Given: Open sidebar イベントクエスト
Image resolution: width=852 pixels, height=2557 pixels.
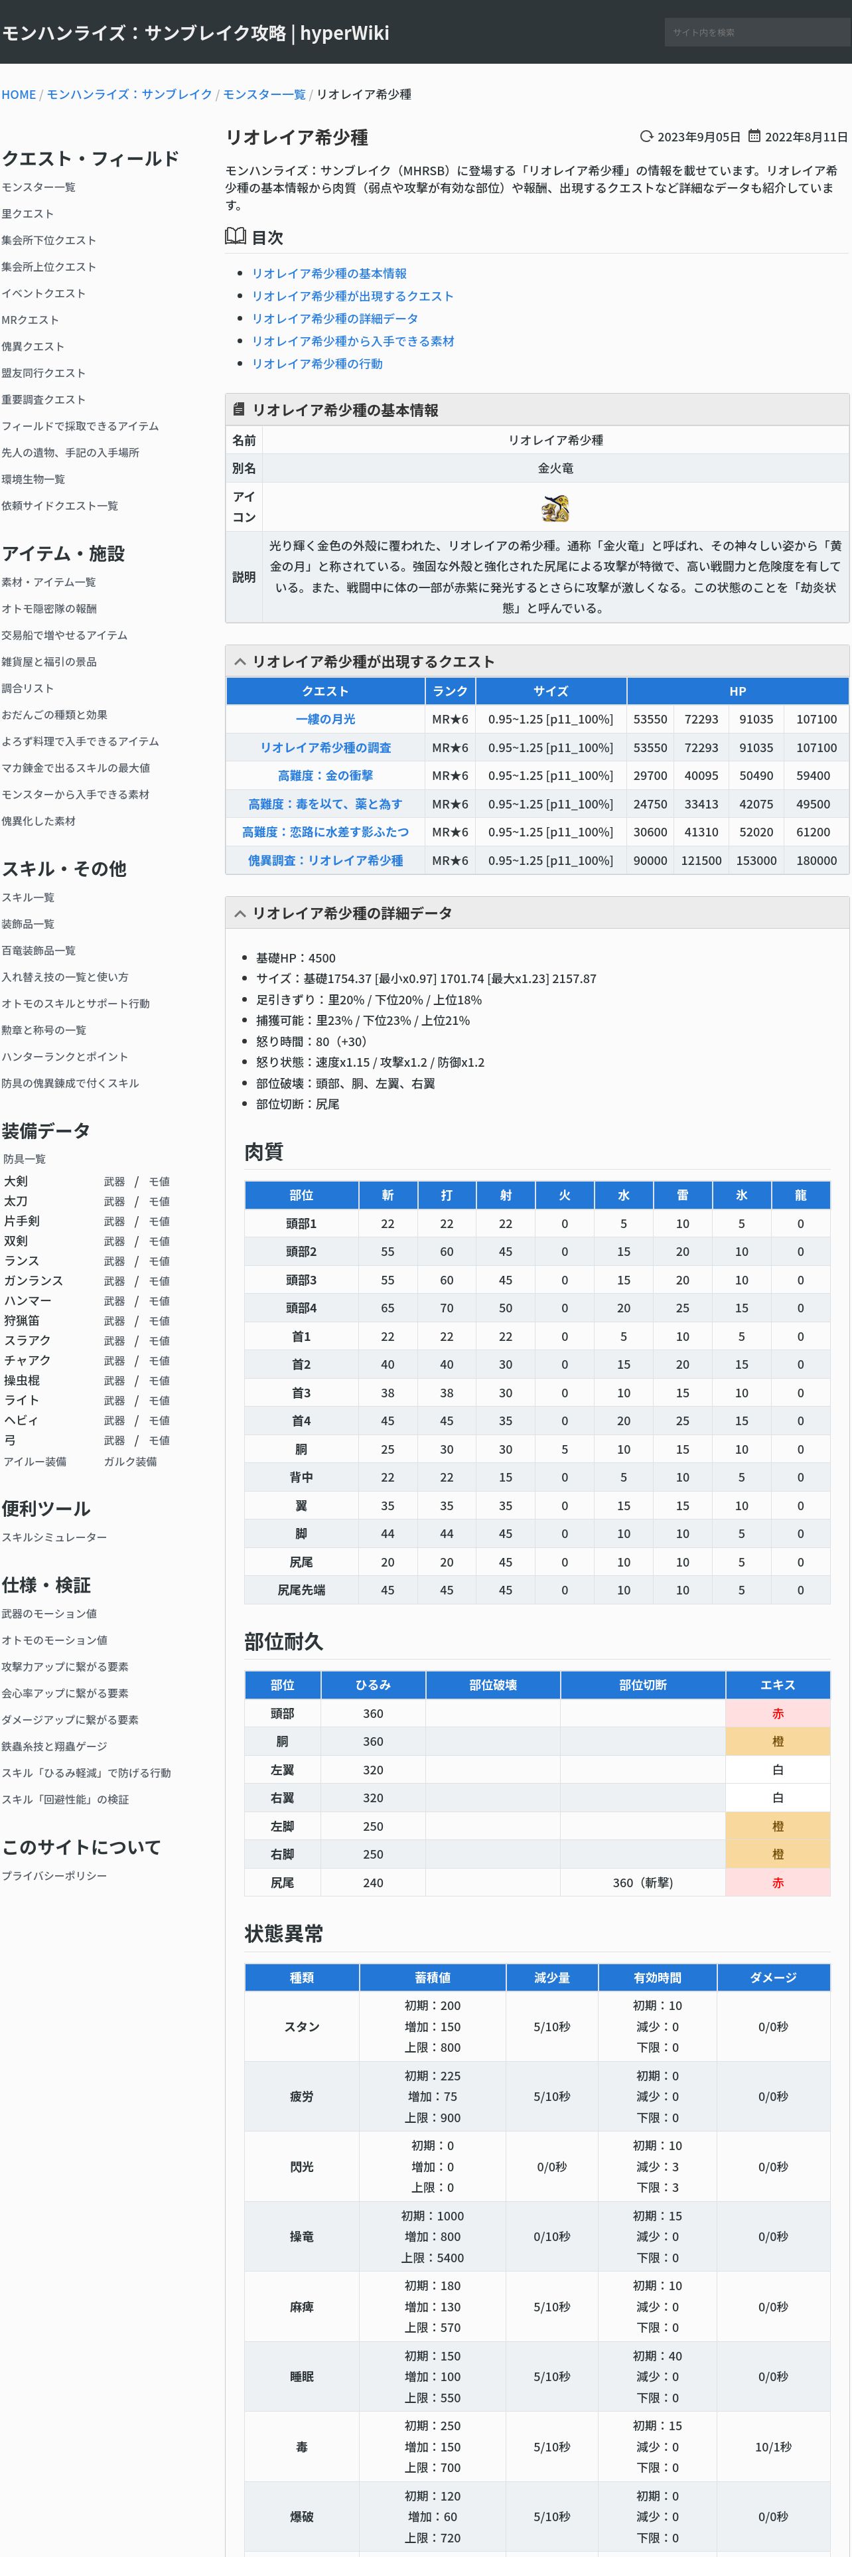Looking at the screenshot, I should pos(44,293).
